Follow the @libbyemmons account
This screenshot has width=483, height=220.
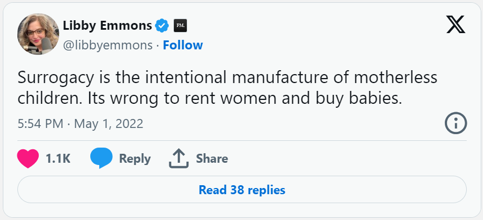(183, 45)
